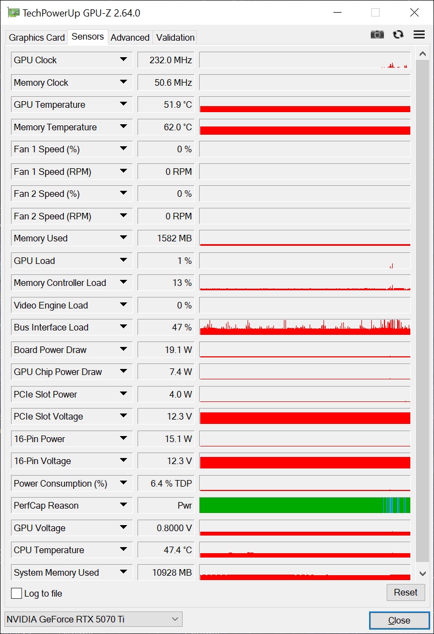Image resolution: width=434 pixels, height=634 pixels.
Task: Click the Memory Clock value 50.6 MHz
Action: tap(166, 82)
